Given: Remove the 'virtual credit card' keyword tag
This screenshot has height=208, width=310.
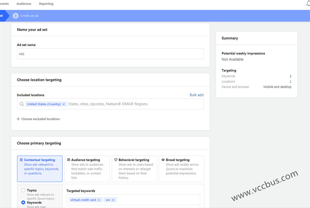Looking at the screenshot, I should (x=99, y=200).
